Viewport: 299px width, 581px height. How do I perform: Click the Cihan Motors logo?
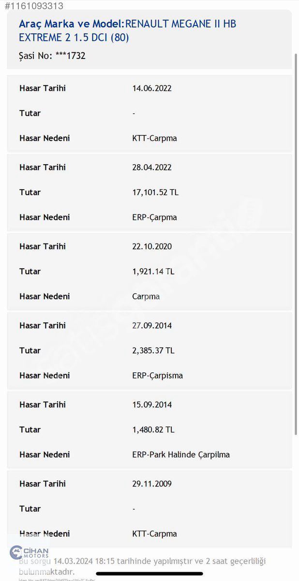30,552
